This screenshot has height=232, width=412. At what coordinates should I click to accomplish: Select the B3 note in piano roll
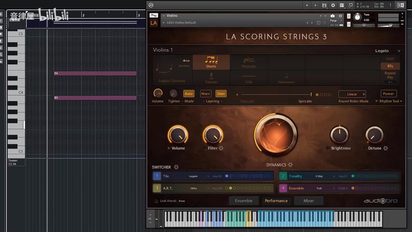(95, 98)
